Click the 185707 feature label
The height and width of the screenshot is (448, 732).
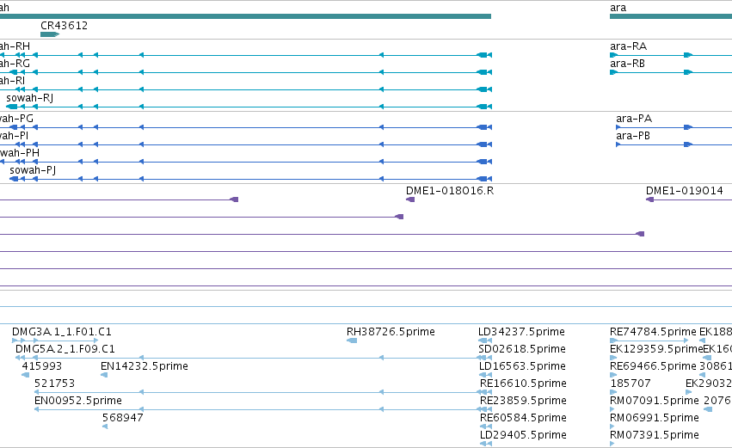[x=631, y=384]
